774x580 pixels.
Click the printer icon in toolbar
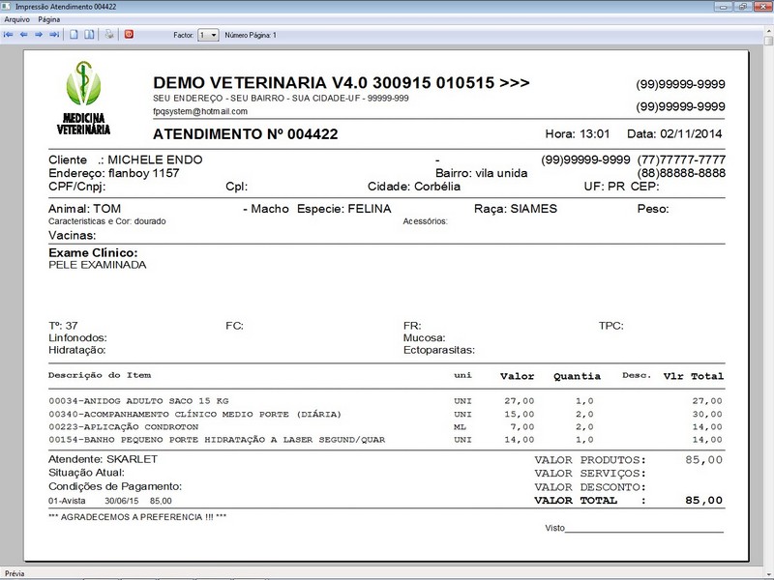(x=109, y=35)
